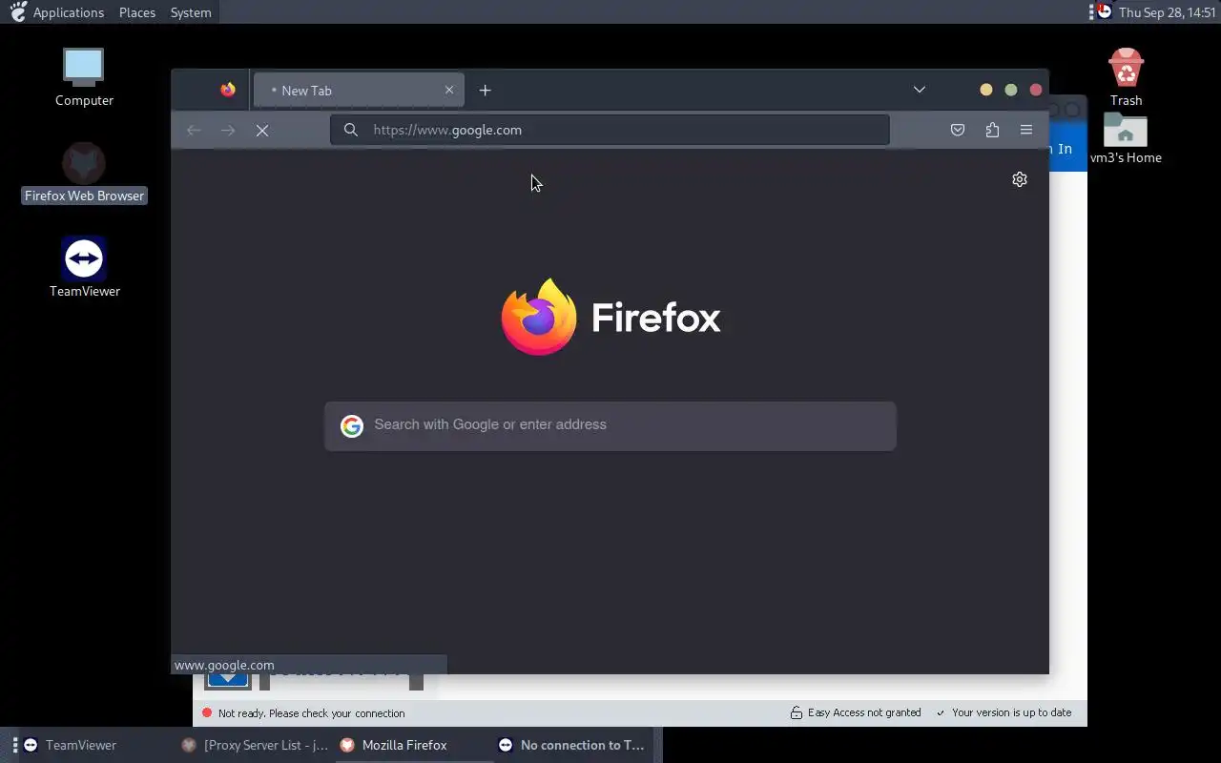1221x763 pixels.
Task: Open System menu in top panel
Action: pyautogui.click(x=191, y=12)
